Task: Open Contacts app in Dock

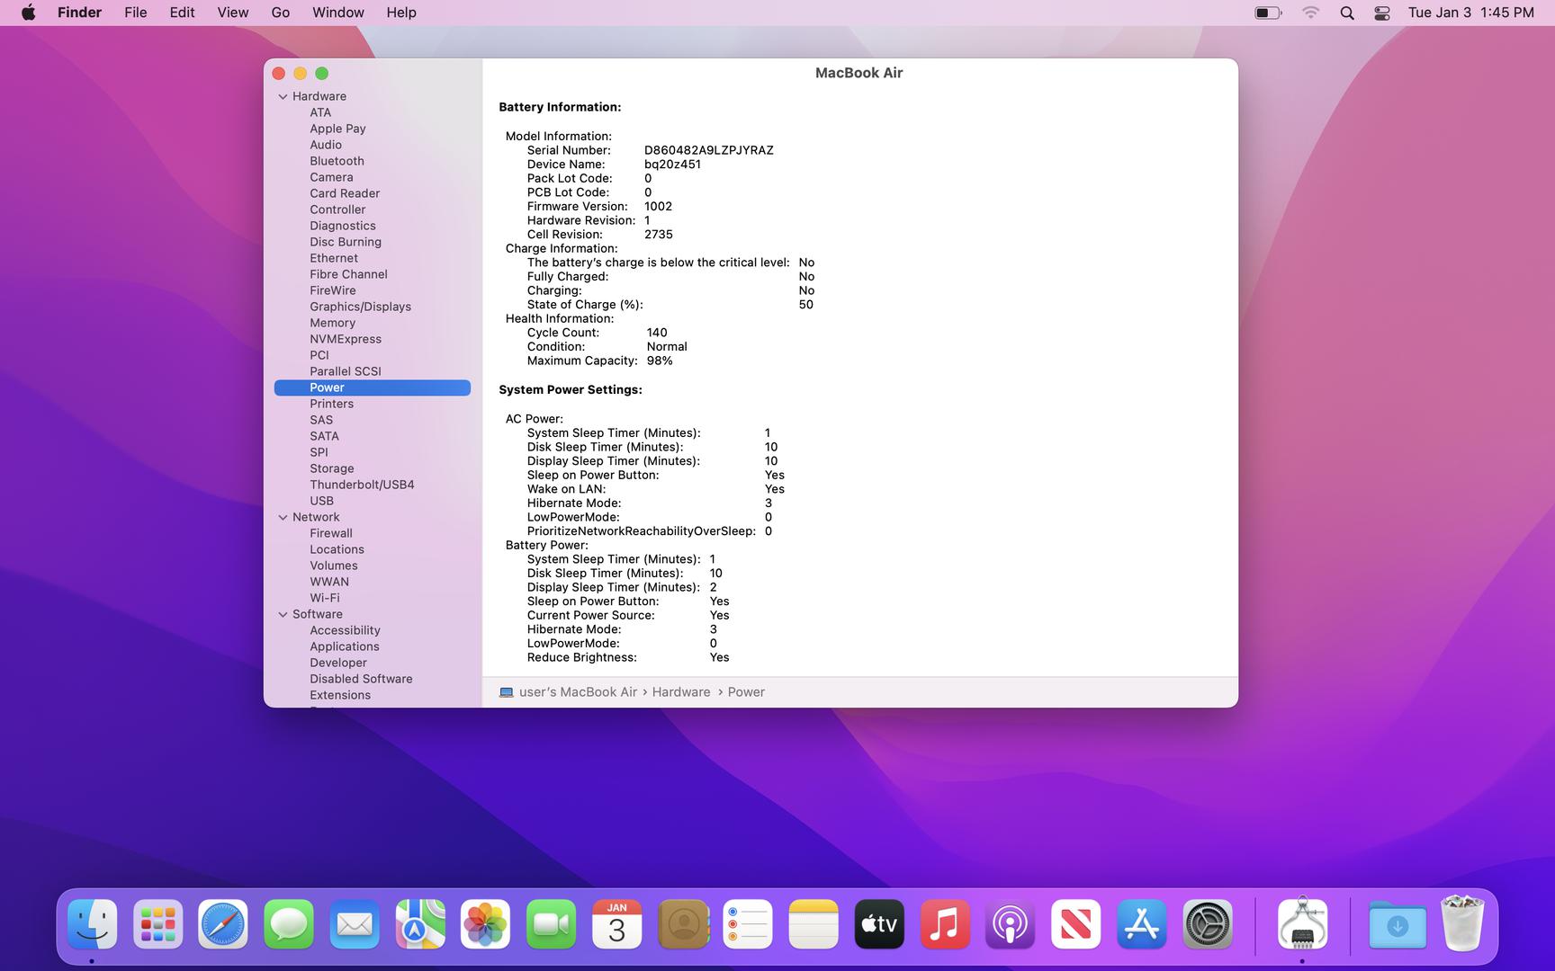Action: coord(683,924)
